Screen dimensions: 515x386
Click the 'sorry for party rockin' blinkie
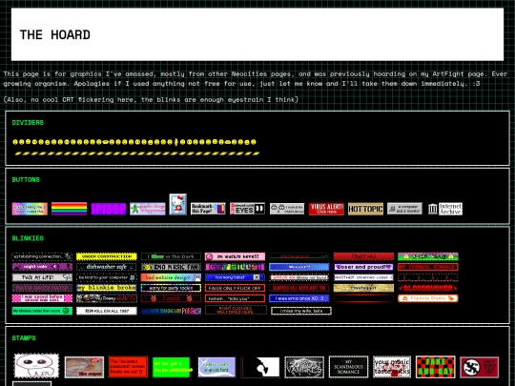click(171, 288)
